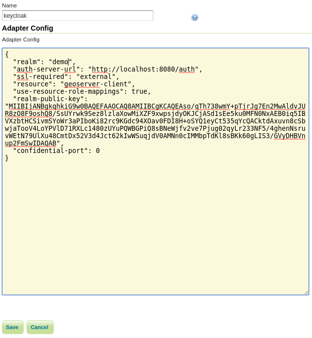312x338 pixels.
Task: Click the closing brace of the JSON
Action: pos(7,158)
